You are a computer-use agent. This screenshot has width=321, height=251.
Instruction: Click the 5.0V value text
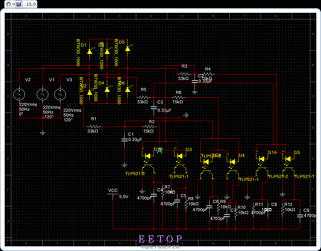tap(124, 197)
